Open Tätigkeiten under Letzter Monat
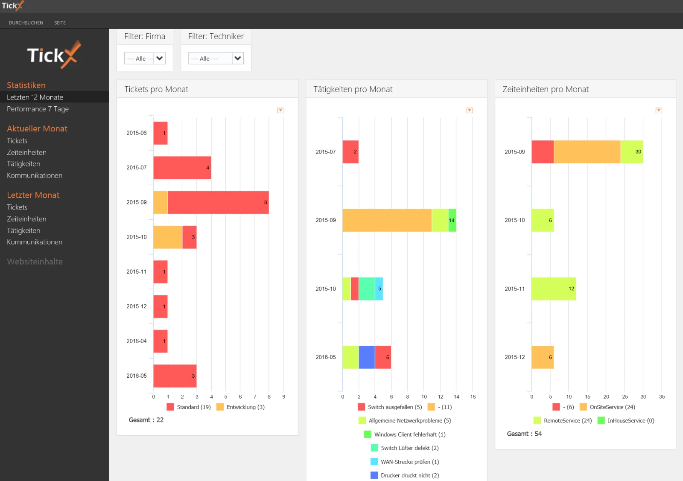683x481 pixels. 23,230
